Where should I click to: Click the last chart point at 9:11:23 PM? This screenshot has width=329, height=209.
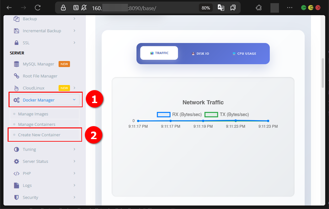tap(268, 121)
